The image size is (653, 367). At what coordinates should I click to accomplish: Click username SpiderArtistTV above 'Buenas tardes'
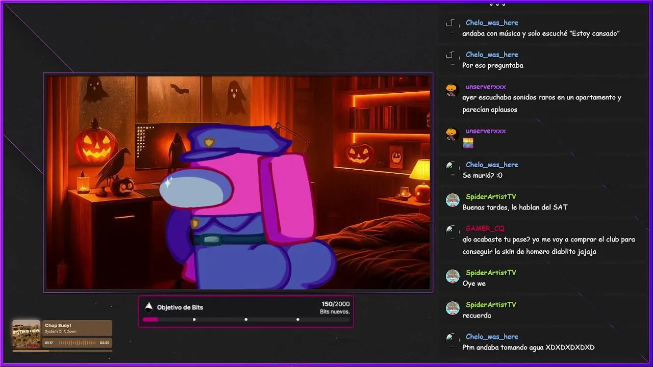coord(491,197)
